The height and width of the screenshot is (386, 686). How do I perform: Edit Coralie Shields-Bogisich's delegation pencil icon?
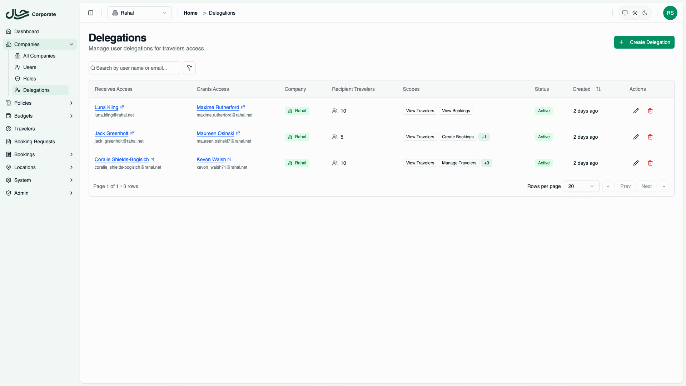coord(636,163)
